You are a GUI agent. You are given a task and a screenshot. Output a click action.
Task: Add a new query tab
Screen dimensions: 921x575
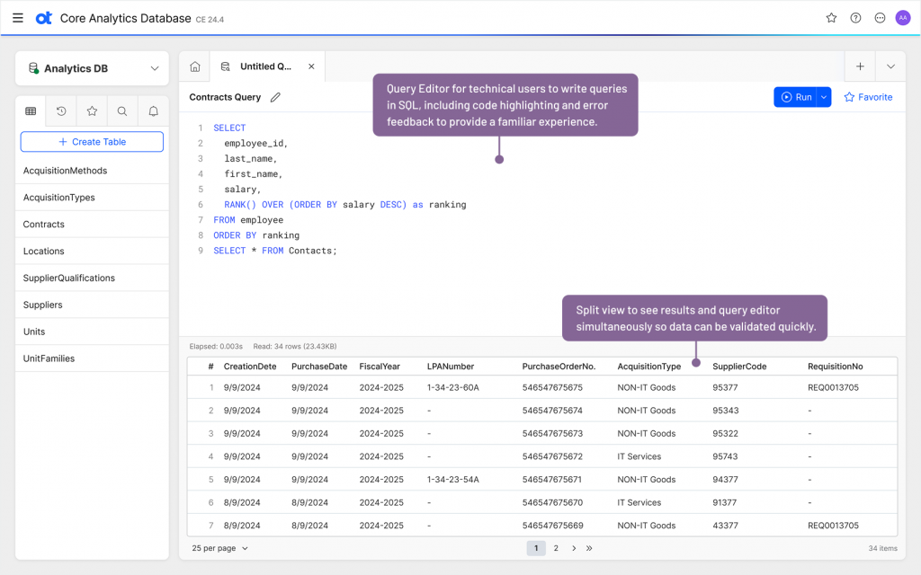pos(860,66)
